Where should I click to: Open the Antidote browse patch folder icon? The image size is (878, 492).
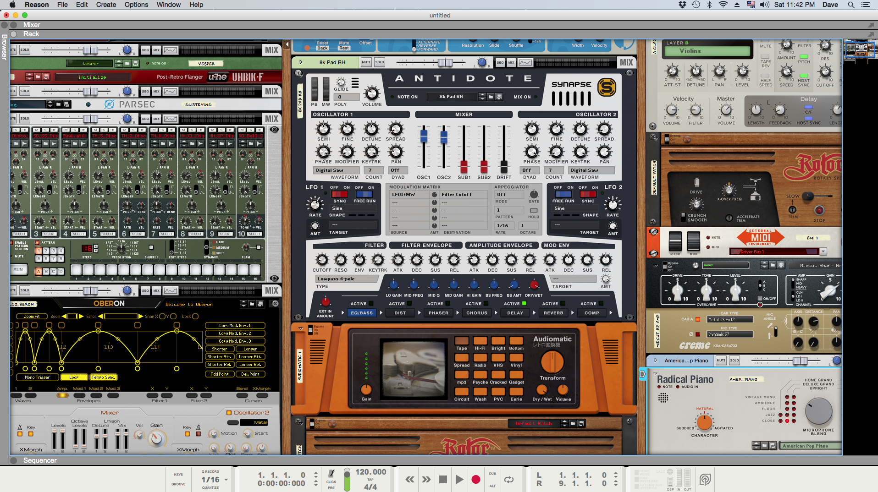(x=491, y=97)
